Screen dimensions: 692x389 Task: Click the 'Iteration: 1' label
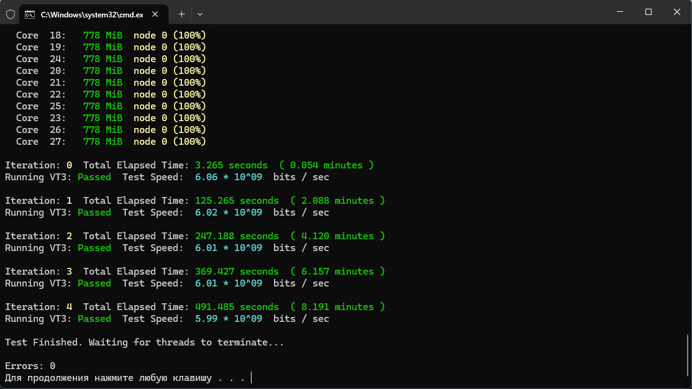39,201
